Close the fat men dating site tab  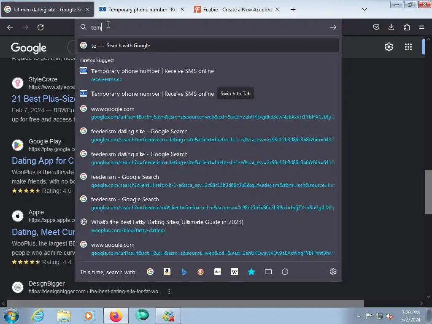(87, 9)
